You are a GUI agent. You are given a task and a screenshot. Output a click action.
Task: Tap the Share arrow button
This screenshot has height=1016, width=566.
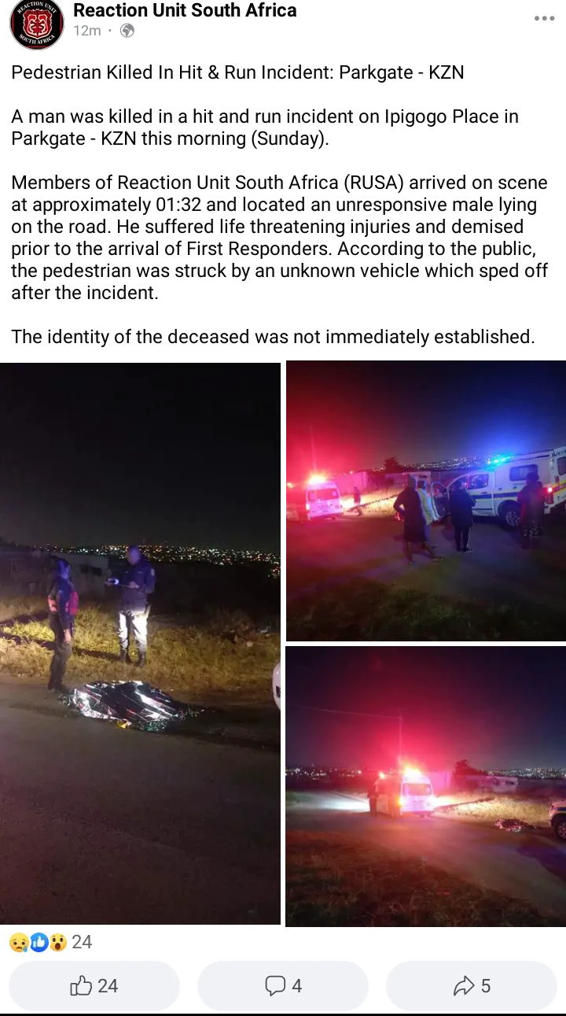tap(472, 985)
